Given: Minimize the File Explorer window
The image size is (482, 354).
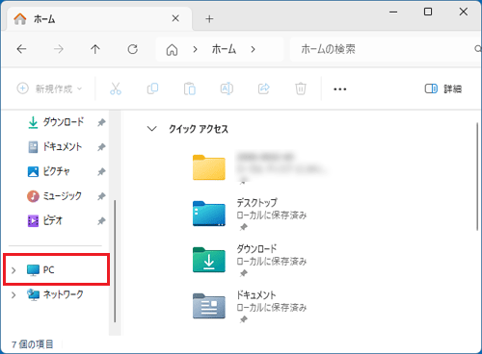Looking at the screenshot, I should pos(393,12).
